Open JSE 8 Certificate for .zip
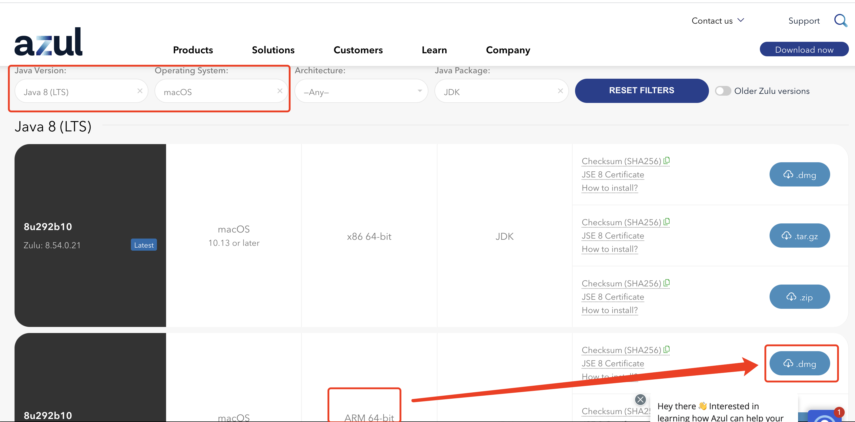The width and height of the screenshot is (855, 422). coord(613,297)
